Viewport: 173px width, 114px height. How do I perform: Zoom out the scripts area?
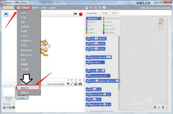point(155,107)
